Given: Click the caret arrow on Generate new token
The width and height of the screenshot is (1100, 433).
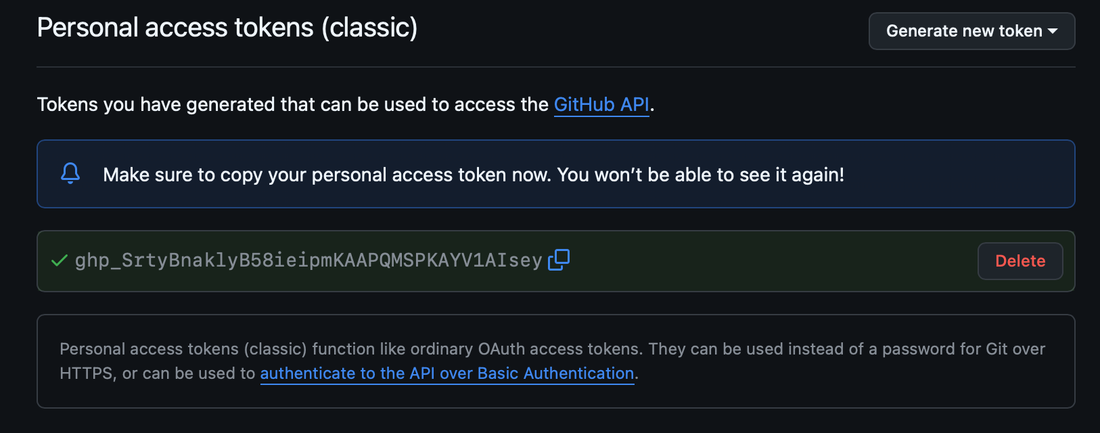Looking at the screenshot, I should click(x=1053, y=31).
